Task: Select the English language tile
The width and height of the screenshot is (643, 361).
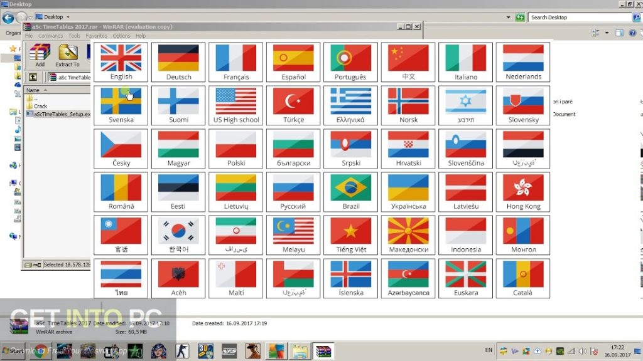Action: pos(121,62)
